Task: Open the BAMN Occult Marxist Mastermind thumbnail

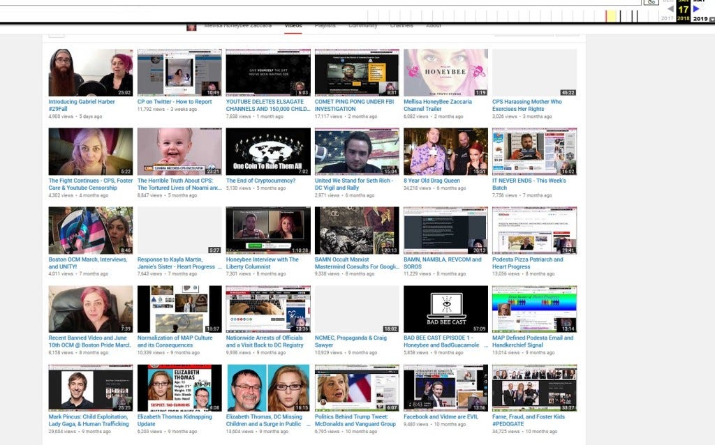Action: click(357, 230)
